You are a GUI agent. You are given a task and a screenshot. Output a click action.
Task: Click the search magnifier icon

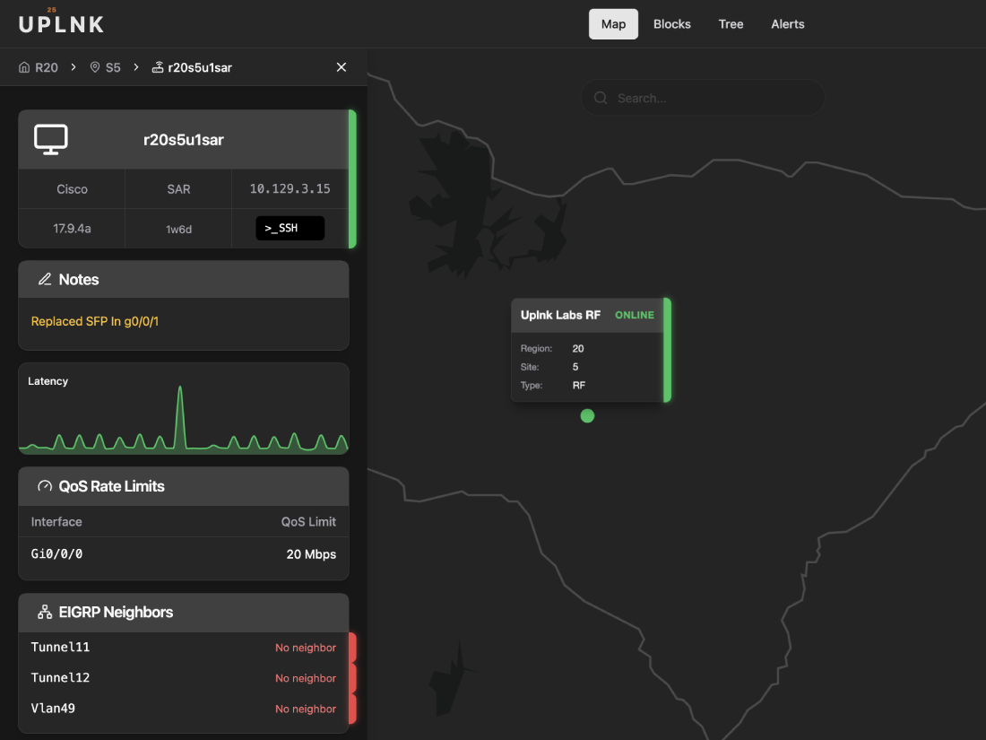[601, 98]
